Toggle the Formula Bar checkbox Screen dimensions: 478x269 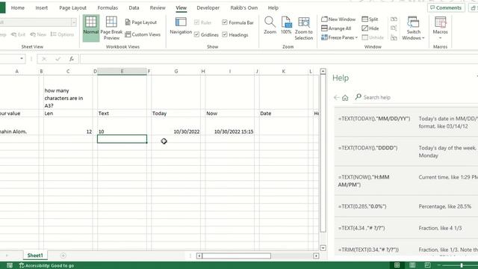coord(225,22)
